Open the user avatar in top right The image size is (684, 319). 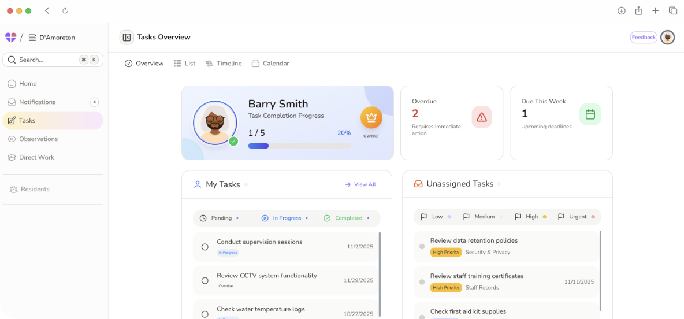[x=667, y=38]
